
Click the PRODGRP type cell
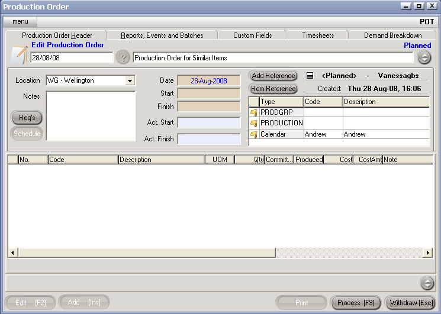click(281, 112)
